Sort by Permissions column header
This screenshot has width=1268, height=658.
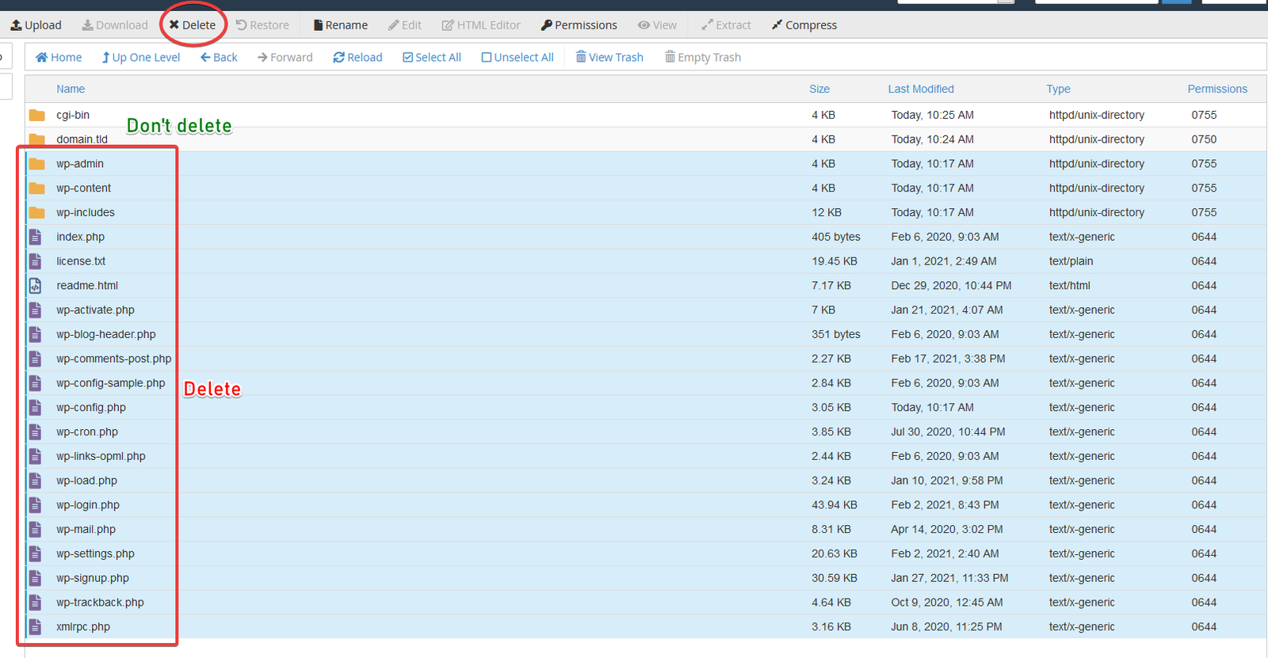point(1217,89)
